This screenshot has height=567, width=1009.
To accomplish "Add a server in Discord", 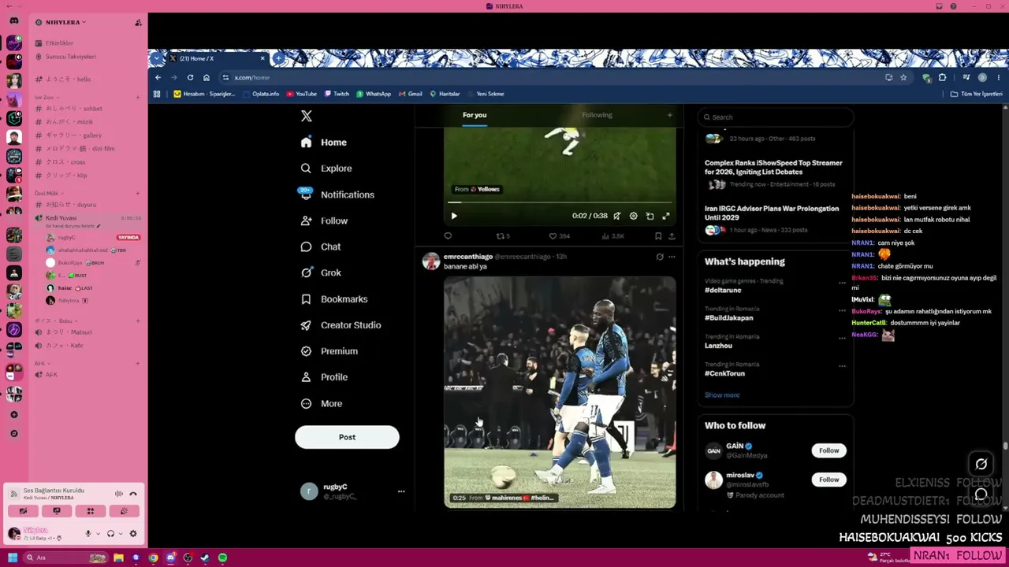I will click(x=13, y=415).
